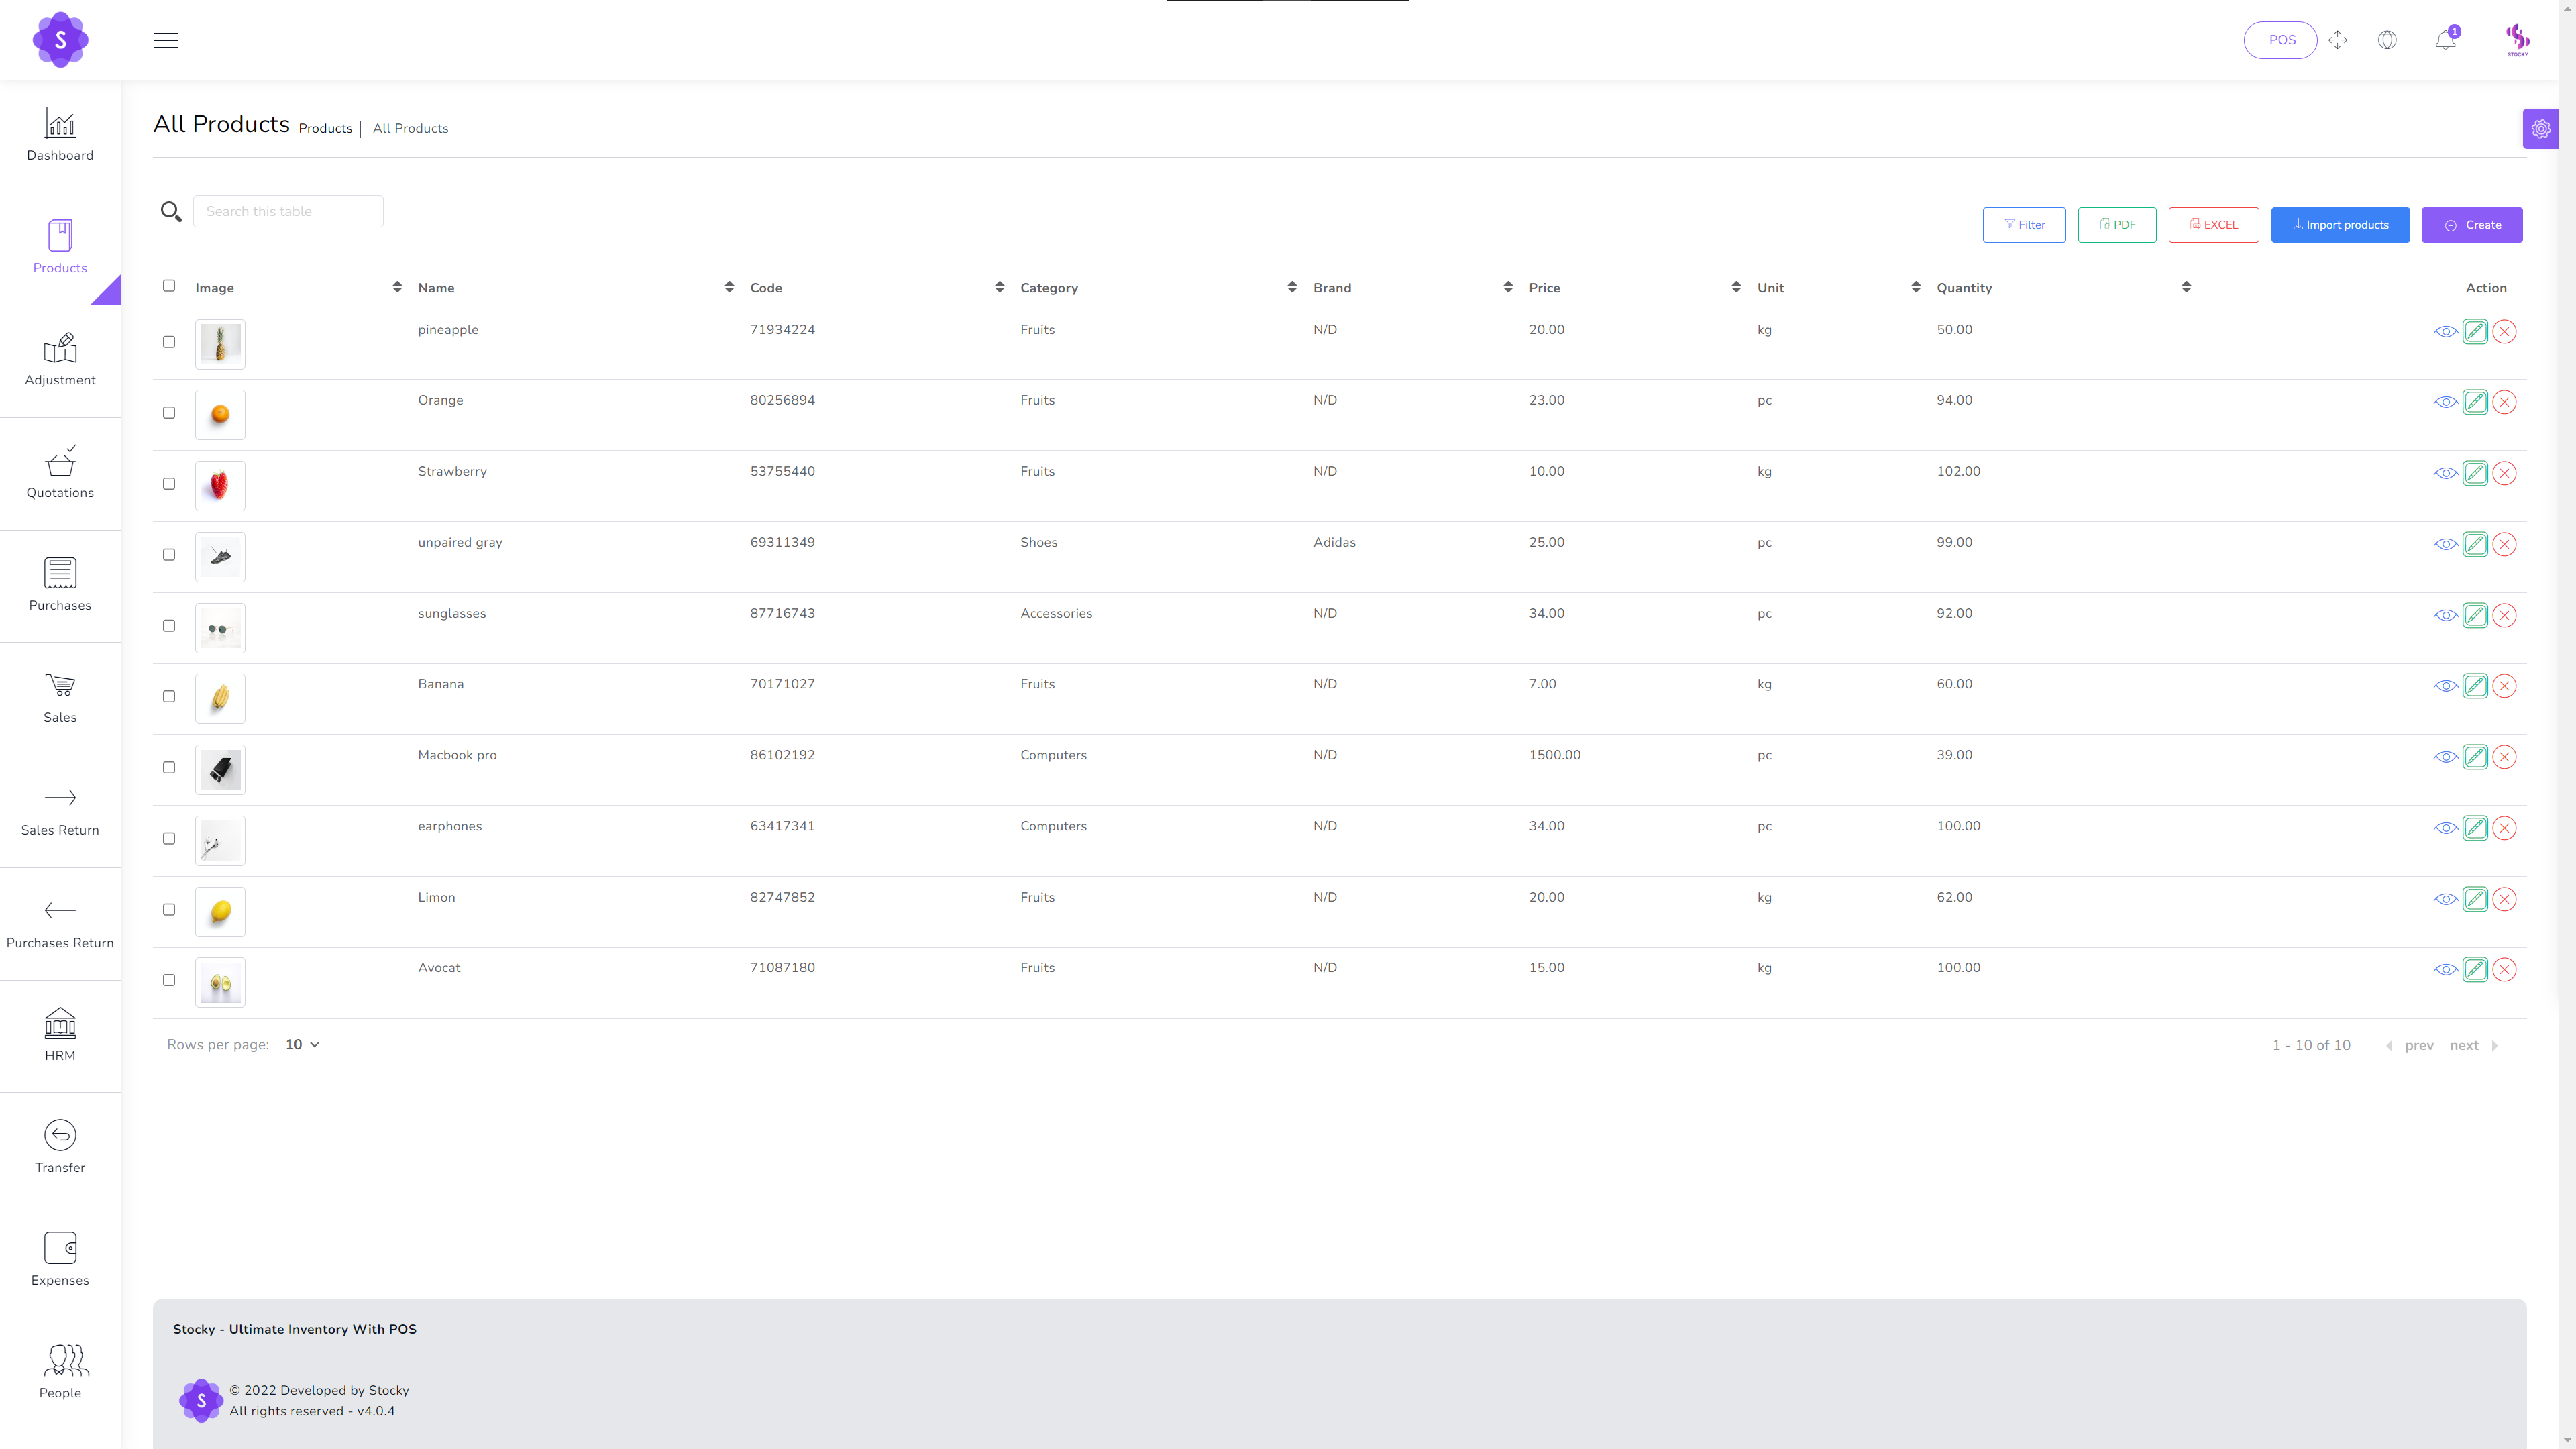2576x1449 pixels.
Task: Edit the Banana product entry
Action: 2475,686
